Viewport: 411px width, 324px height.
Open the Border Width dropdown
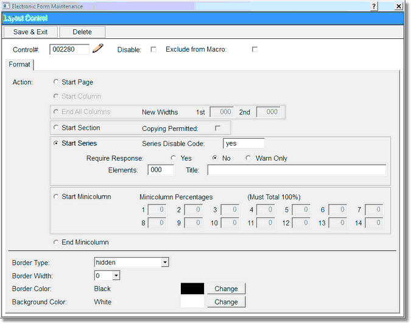coord(107,275)
